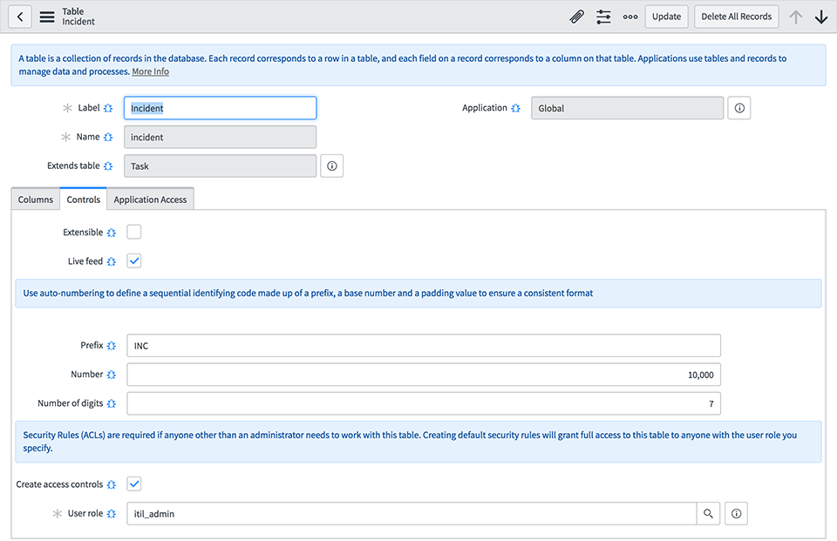
Task: Click the Delete All Records button
Action: [x=737, y=17]
